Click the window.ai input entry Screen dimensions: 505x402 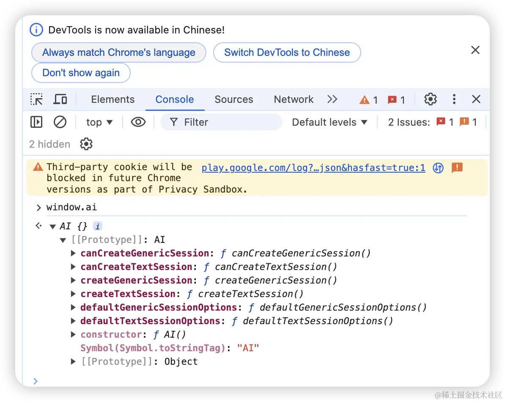click(x=71, y=207)
